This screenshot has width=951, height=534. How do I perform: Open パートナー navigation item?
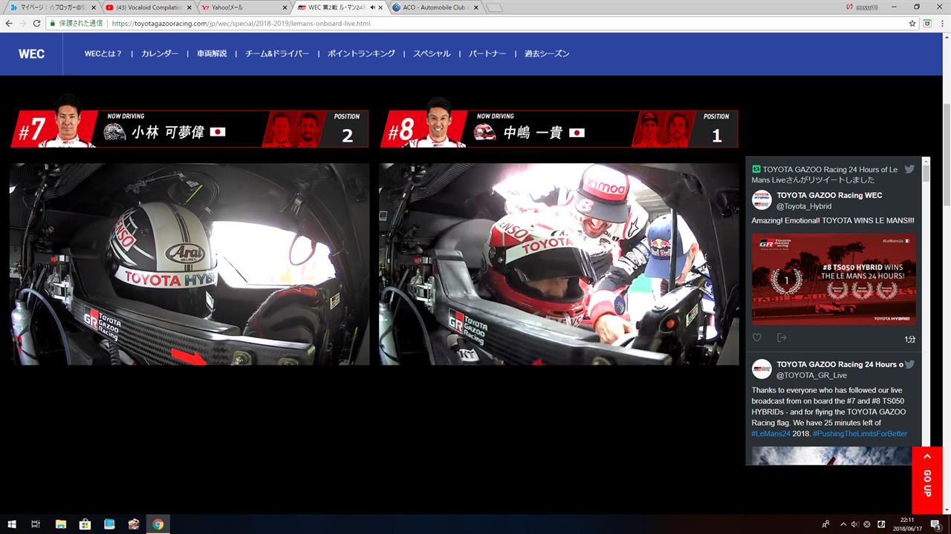point(487,54)
